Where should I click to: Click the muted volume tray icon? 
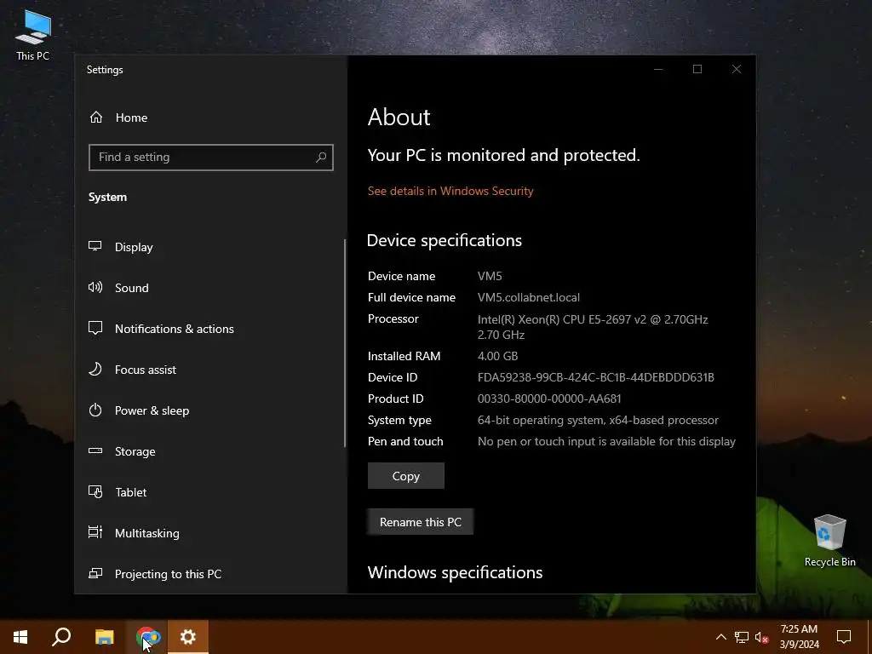762,637
